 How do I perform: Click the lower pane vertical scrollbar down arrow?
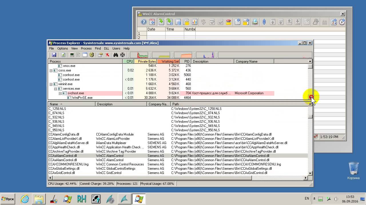click(310, 173)
